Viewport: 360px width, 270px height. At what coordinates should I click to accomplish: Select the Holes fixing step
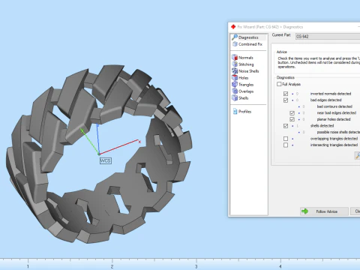[240, 78]
